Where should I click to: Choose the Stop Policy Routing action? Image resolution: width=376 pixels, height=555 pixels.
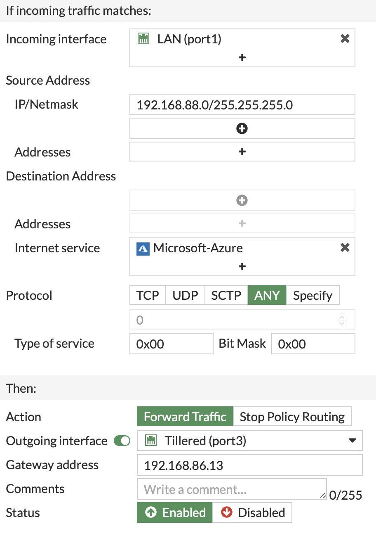tap(292, 417)
